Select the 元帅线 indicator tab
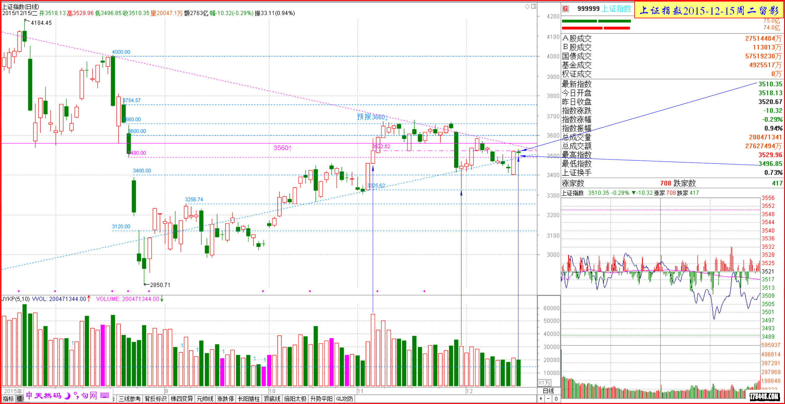The height and width of the screenshot is (404, 785). coord(205,399)
